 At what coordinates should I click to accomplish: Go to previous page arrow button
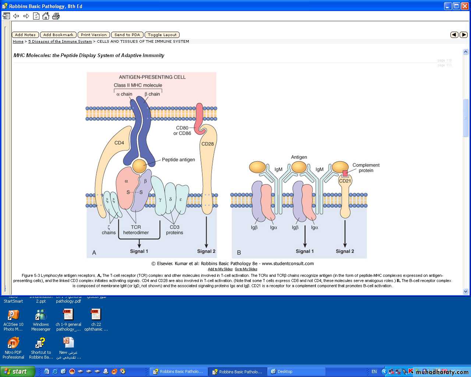coord(454,35)
